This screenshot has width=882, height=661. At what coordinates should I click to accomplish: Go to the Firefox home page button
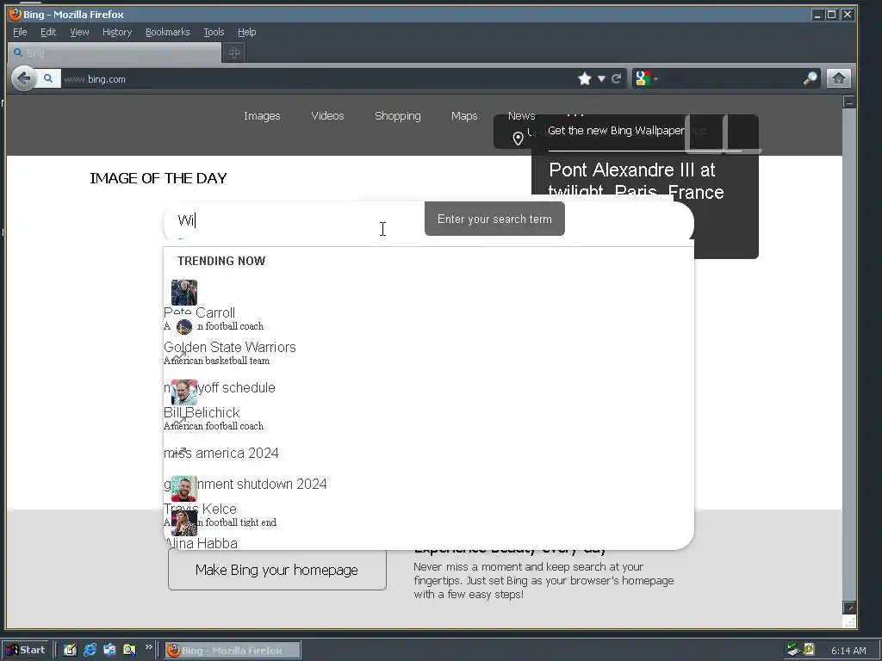point(838,78)
